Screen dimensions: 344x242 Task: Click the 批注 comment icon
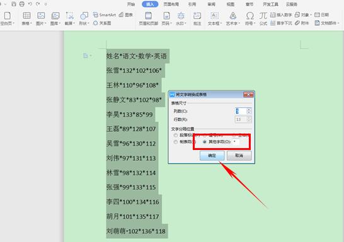(197, 16)
